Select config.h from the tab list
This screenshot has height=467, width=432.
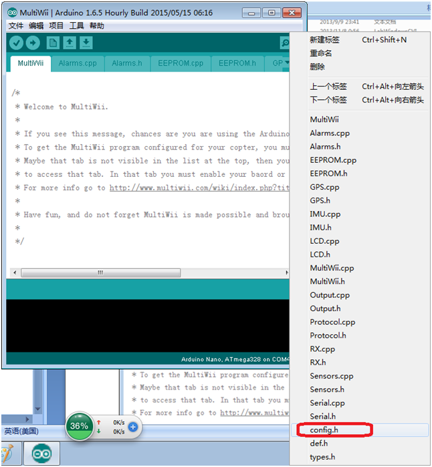(x=360, y=430)
